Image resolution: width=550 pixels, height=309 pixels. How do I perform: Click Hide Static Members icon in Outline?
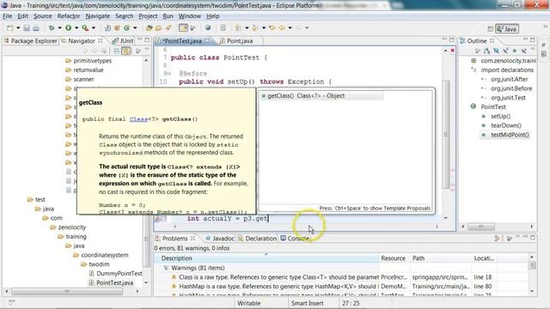click(505, 51)
